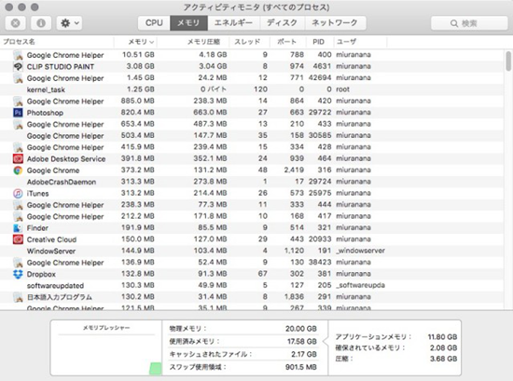513x381 pixels.
Task: Click the iTunes app icon
Action: [18, 194]
